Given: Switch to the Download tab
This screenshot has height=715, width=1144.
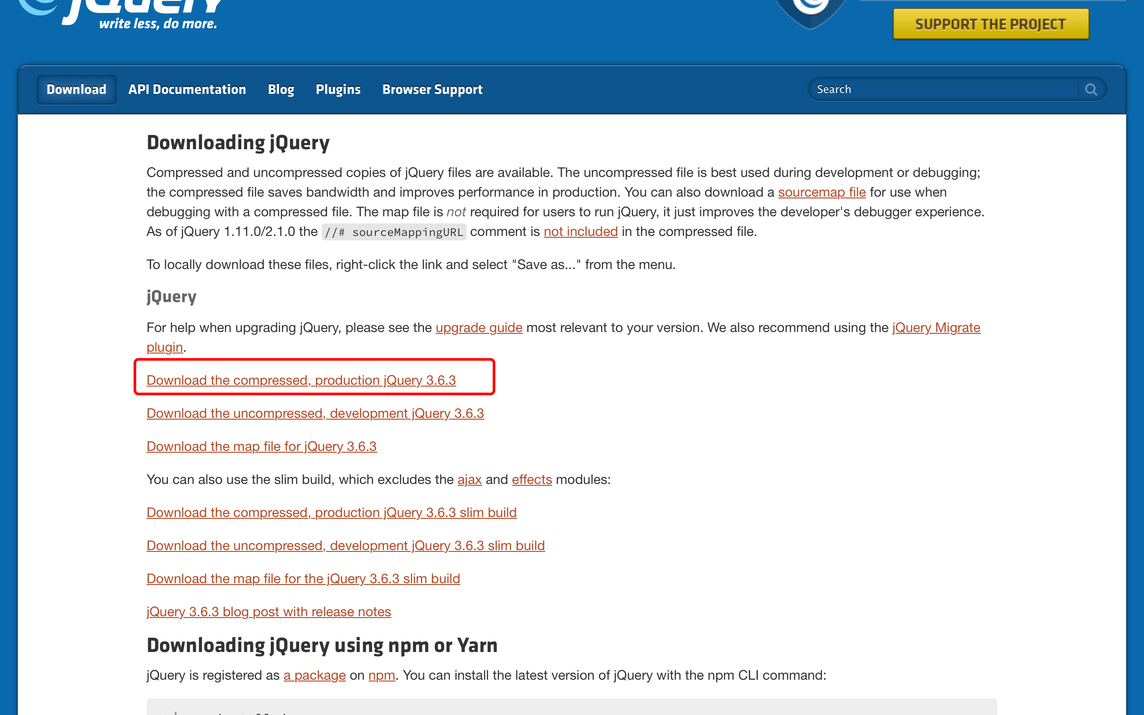Looking at the screenshot, I should click(x=76, y=89).
